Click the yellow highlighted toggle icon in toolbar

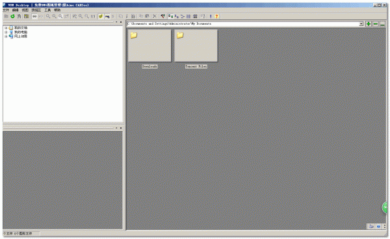click(x=101, y=16)
